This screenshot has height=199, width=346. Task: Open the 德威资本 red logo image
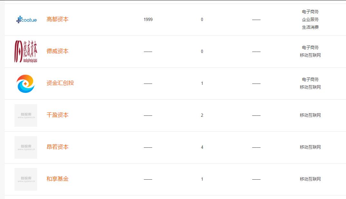26,51
